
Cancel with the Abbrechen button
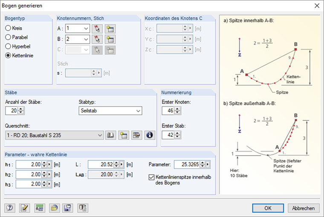pyautogui.click(x=304, y=208)
